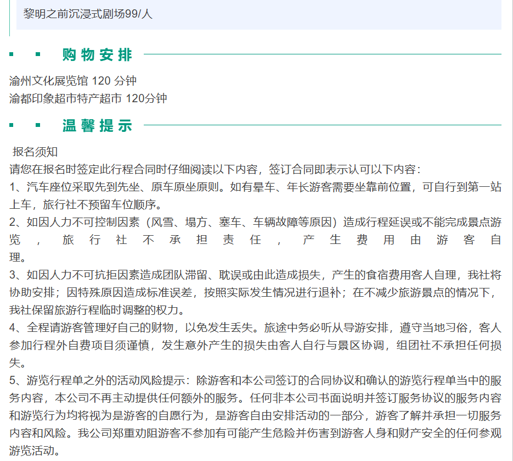Click item 3 about 人力不可抗拒因素造成团队滞留
This screenshot has width=513, height=461.
tap(255, 292)
